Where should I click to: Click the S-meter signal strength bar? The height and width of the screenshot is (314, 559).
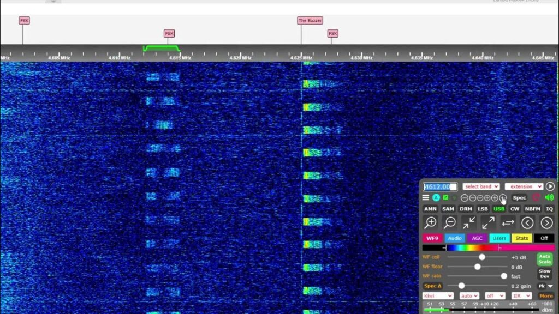coord(481,310)
